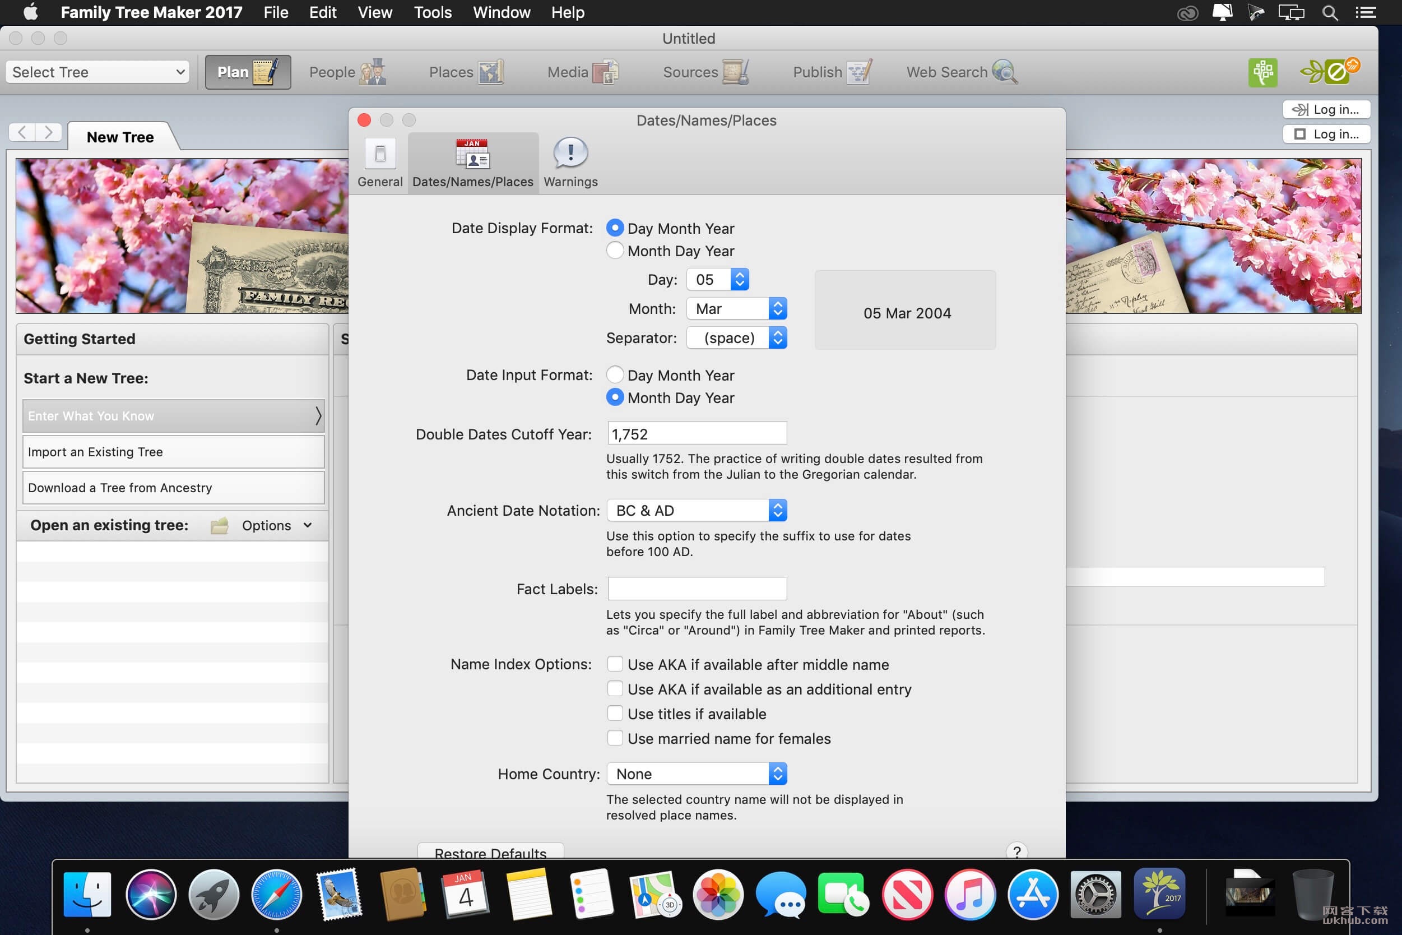Open the Help menu
Viewport: 1402px width, 935px height.
pos(568,12)
